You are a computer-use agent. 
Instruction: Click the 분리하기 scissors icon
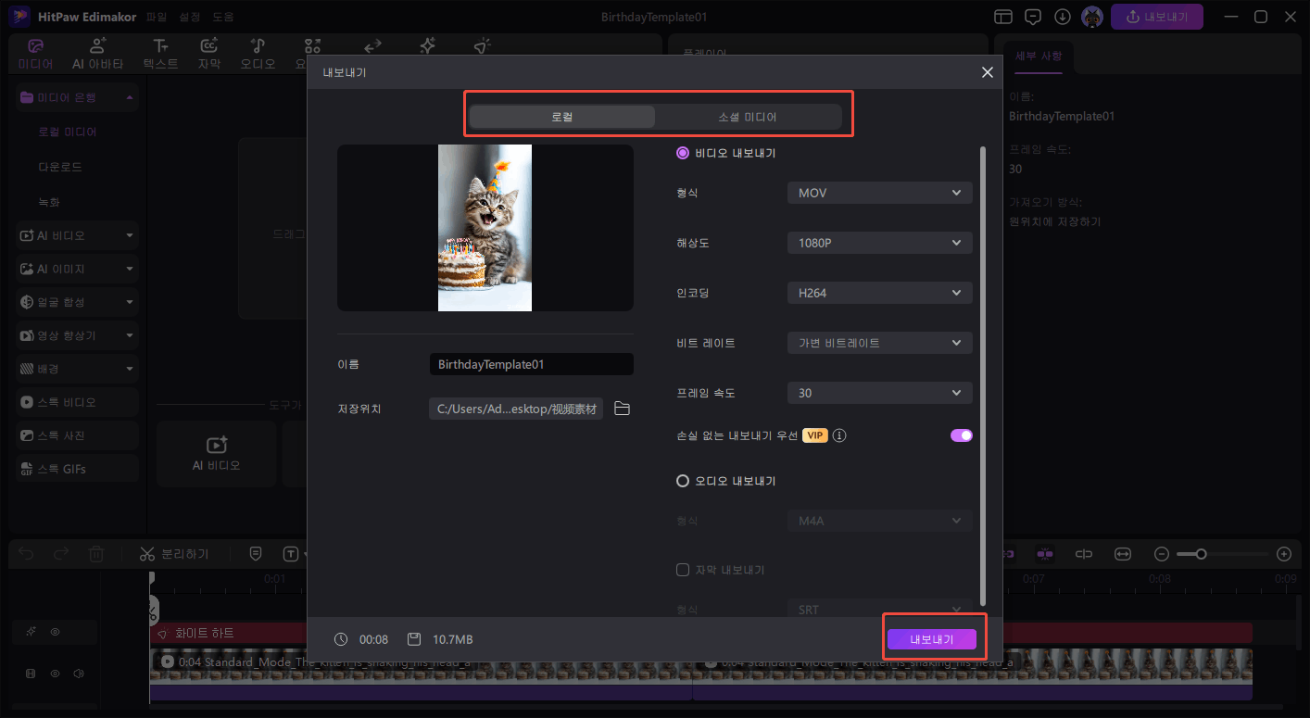pos(145,553)
